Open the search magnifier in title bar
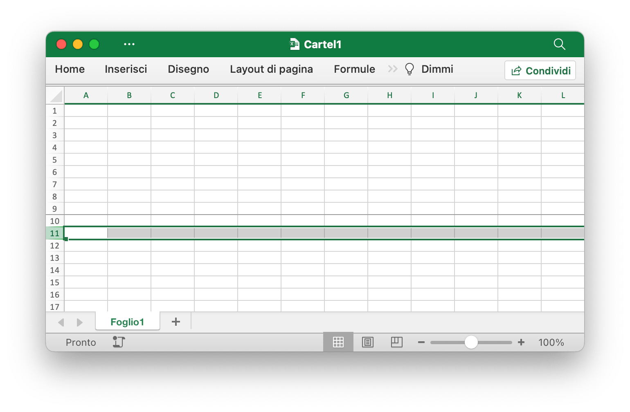This screenshot has width=630, height=412. click(x=559, y=44)
